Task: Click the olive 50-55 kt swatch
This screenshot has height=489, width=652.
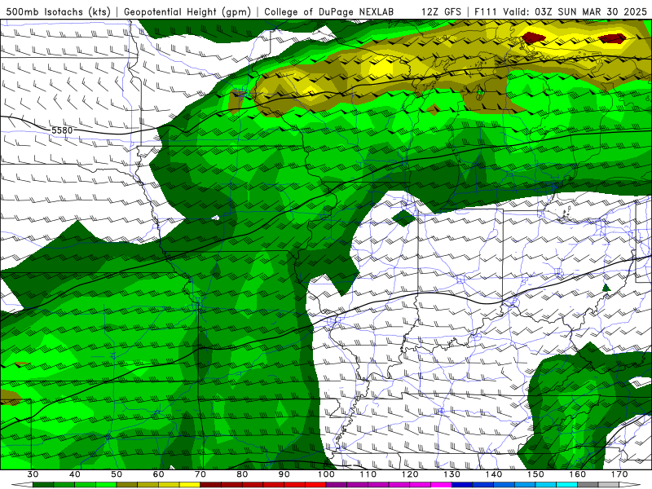Action: pyautogui.click(x=127, y=484)
